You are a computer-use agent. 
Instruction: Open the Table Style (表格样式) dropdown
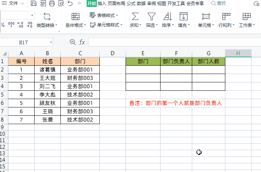tap(104, 15)
